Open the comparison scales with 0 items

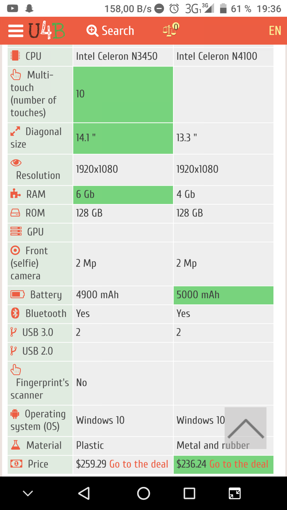(170, 31)
